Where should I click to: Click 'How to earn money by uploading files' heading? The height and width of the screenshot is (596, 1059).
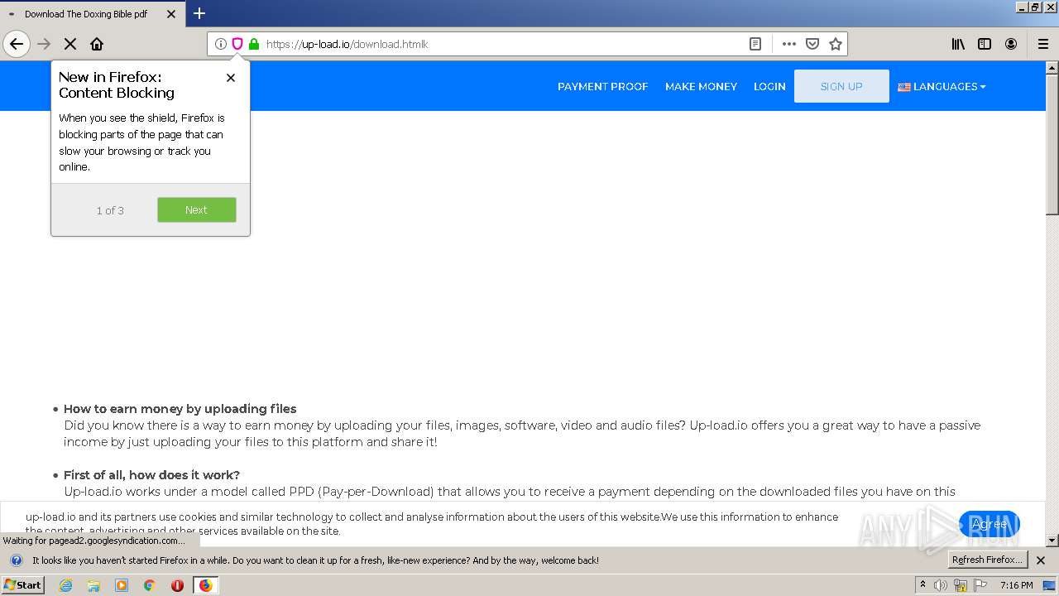point(180,409)
